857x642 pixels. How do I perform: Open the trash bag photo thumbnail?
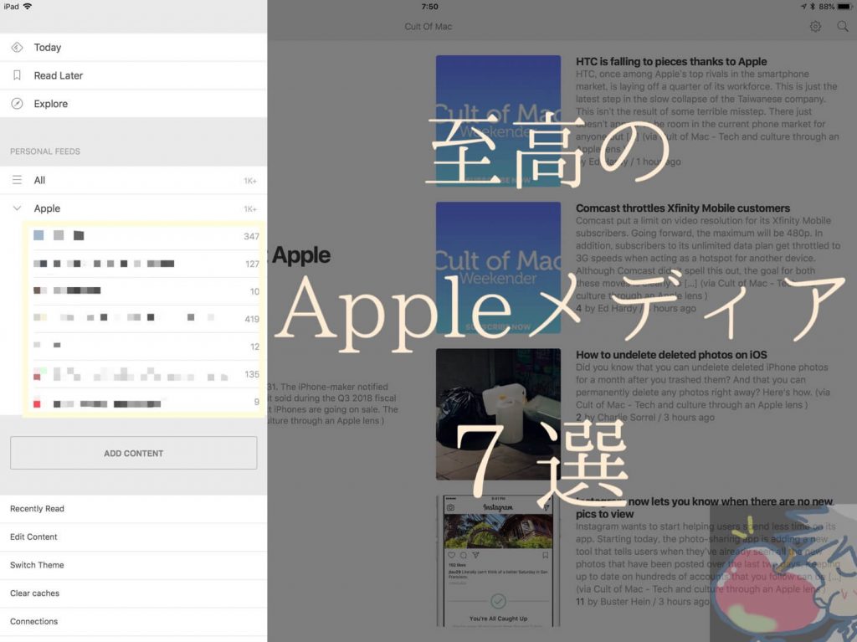click(x=498, y=414)
